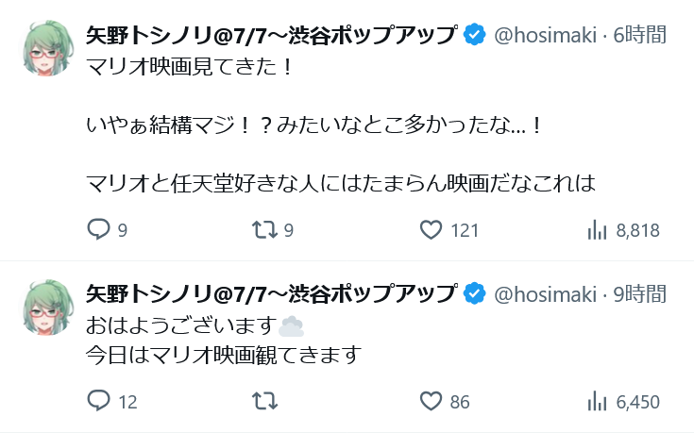The height and width of the screenshot is (433, 694).
Task: Click @hosimaki handle on the second tweet
Action: pos(546,293)
